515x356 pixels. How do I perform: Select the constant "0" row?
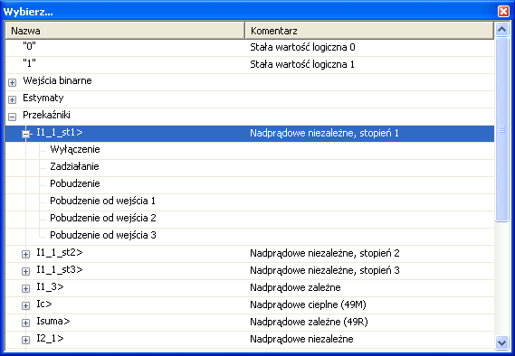250,48
